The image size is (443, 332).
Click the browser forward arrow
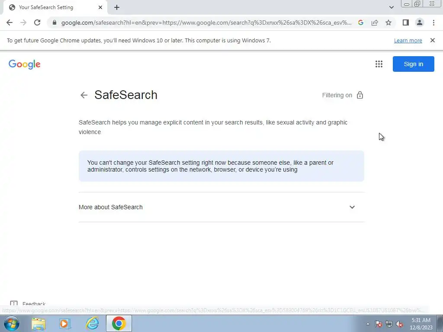[x=23, y=22]
